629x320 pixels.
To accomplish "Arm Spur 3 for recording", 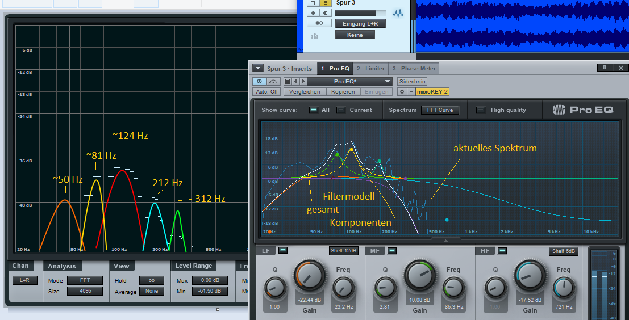I will [313, 13].
